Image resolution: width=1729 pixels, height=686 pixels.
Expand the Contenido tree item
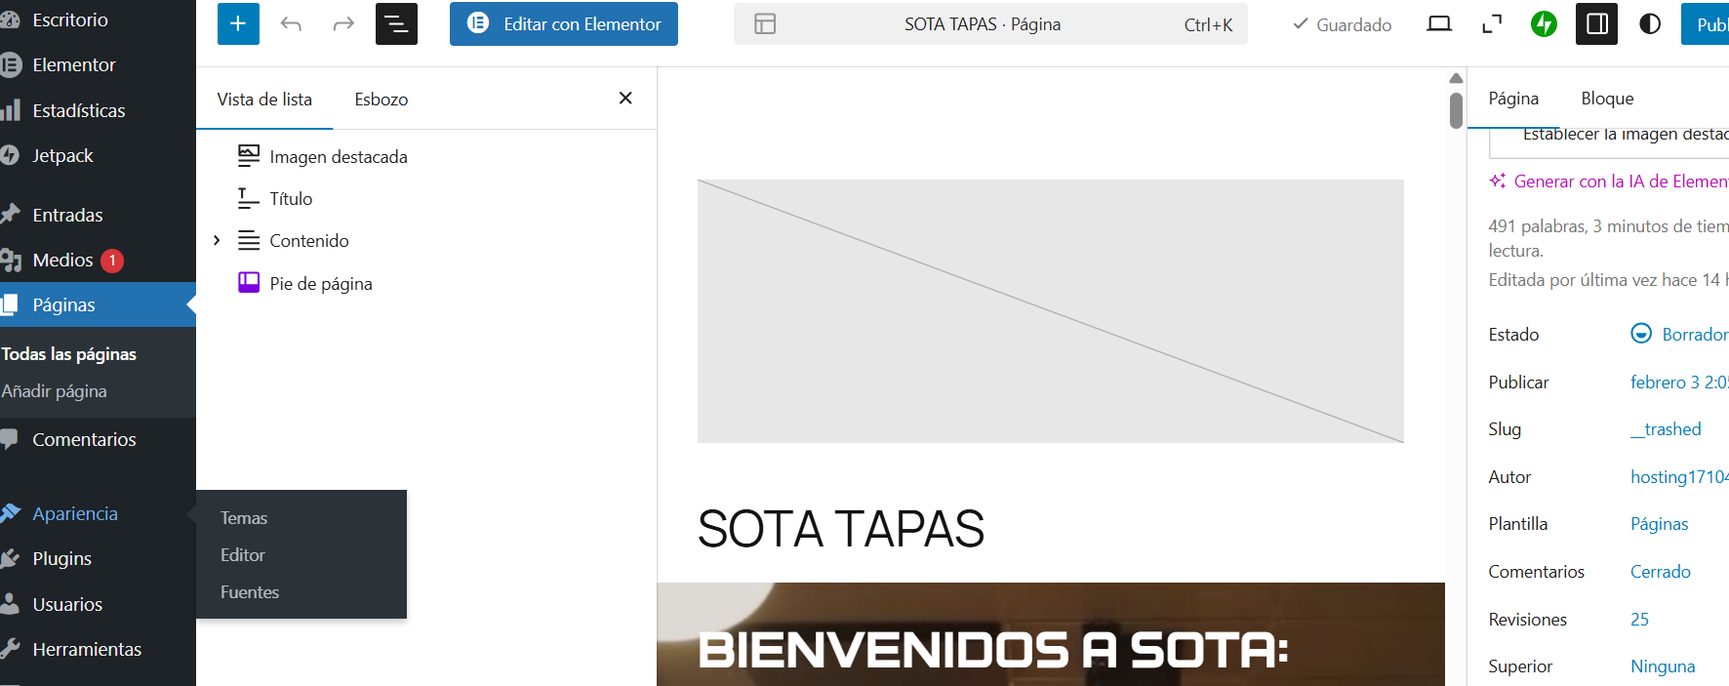point(217,240)
